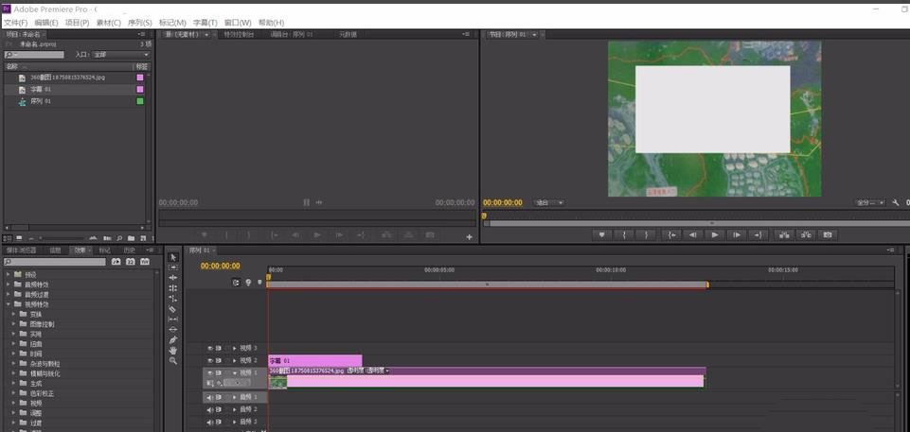Mark In point in Program monitor
Screen dimensions: 910x432
[624, 235]
